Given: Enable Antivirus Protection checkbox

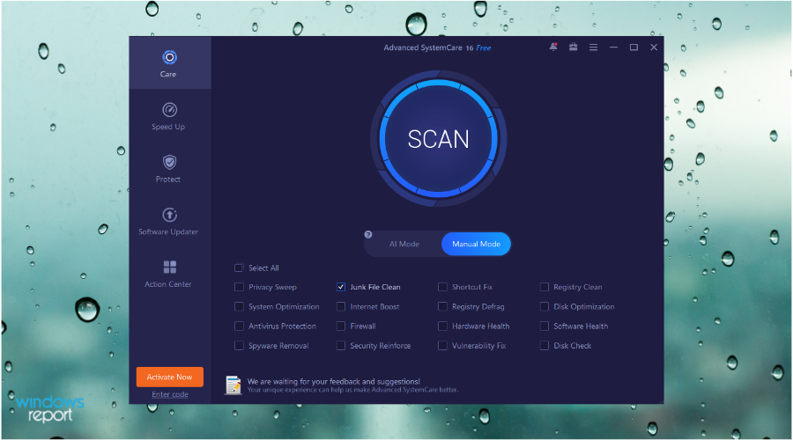Looking at the screenshot, I should tap(239, 326).
